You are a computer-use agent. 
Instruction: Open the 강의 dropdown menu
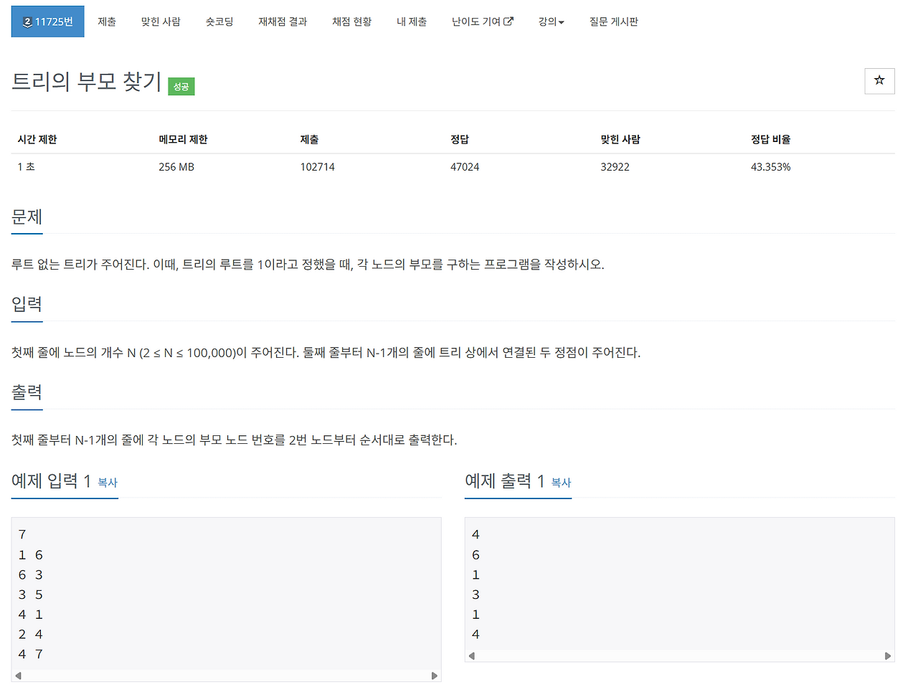(550, 21)
